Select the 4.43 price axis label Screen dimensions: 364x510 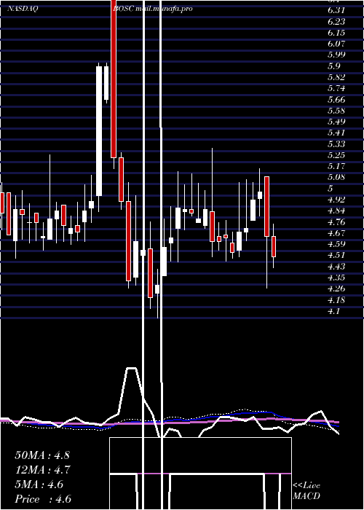coord(336,267)
